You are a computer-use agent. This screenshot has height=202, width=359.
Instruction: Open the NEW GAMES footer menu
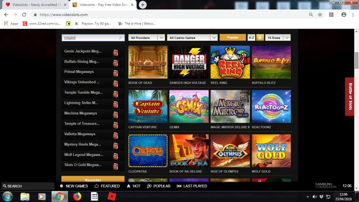(x=74, y=186)
